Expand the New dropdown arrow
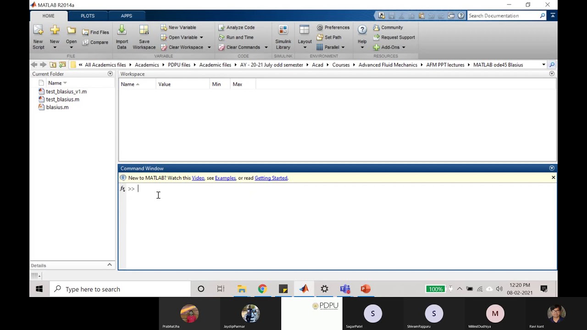The image size is (587, 330). 55,47
